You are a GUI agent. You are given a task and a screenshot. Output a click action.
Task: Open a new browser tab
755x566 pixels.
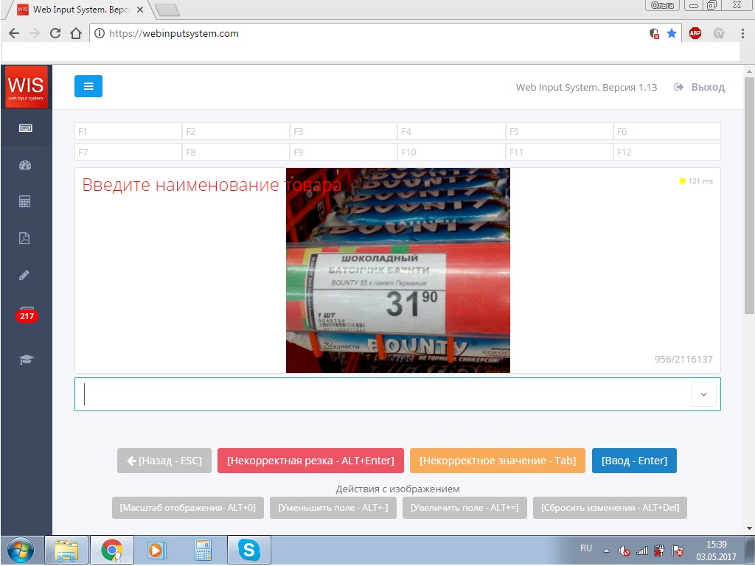click(x=167, y=10)
